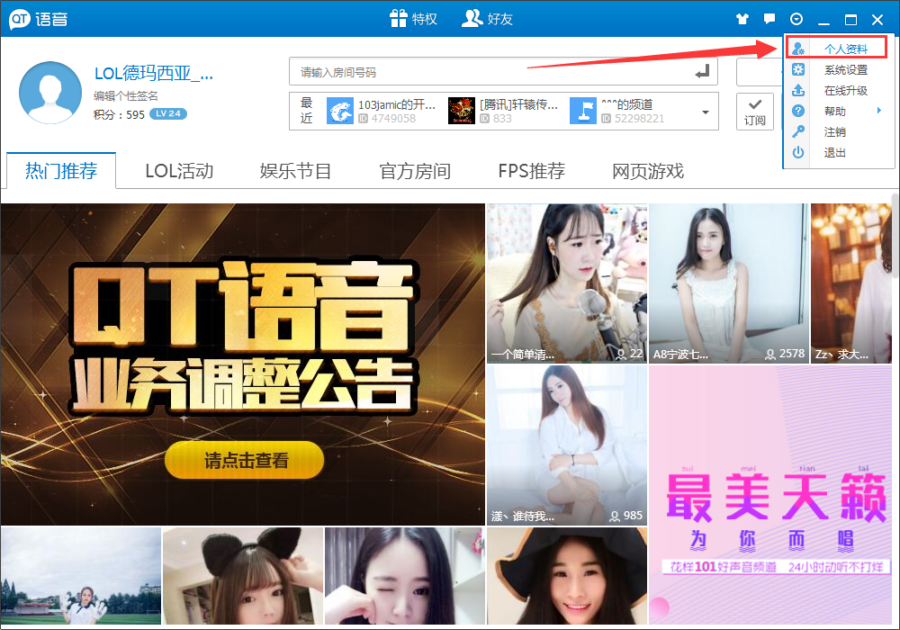The width and height of the screenshot is (900, 630).
Task: Click the QT语音 logo icon
Action: pos(18,17)
